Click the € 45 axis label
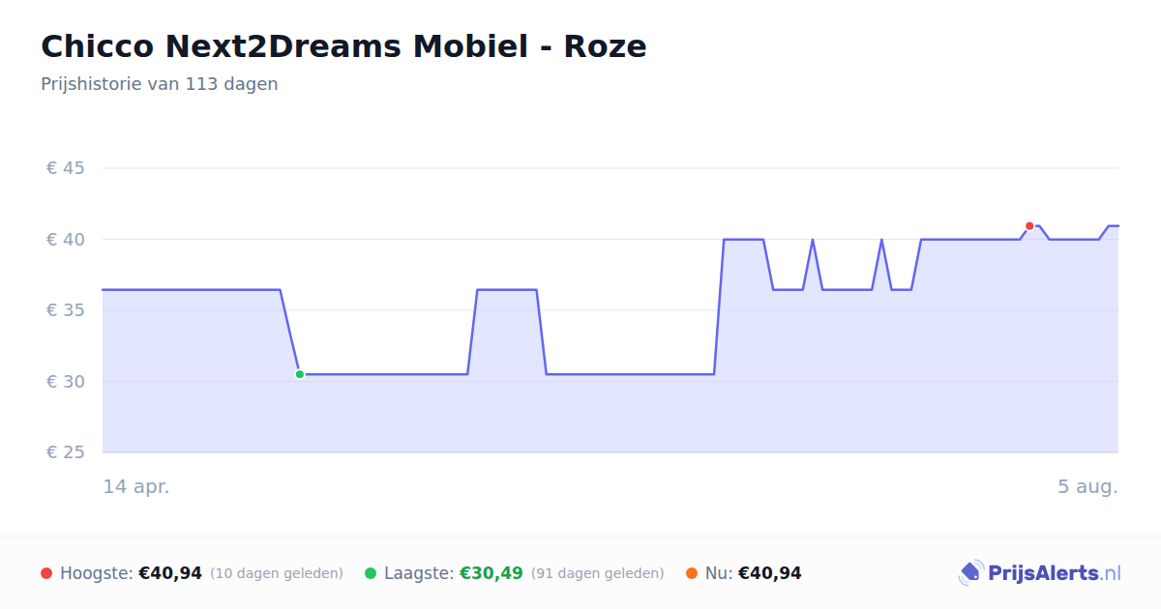Image resolution: width=1161 pixels, height=609 pixels. point(66,168)
